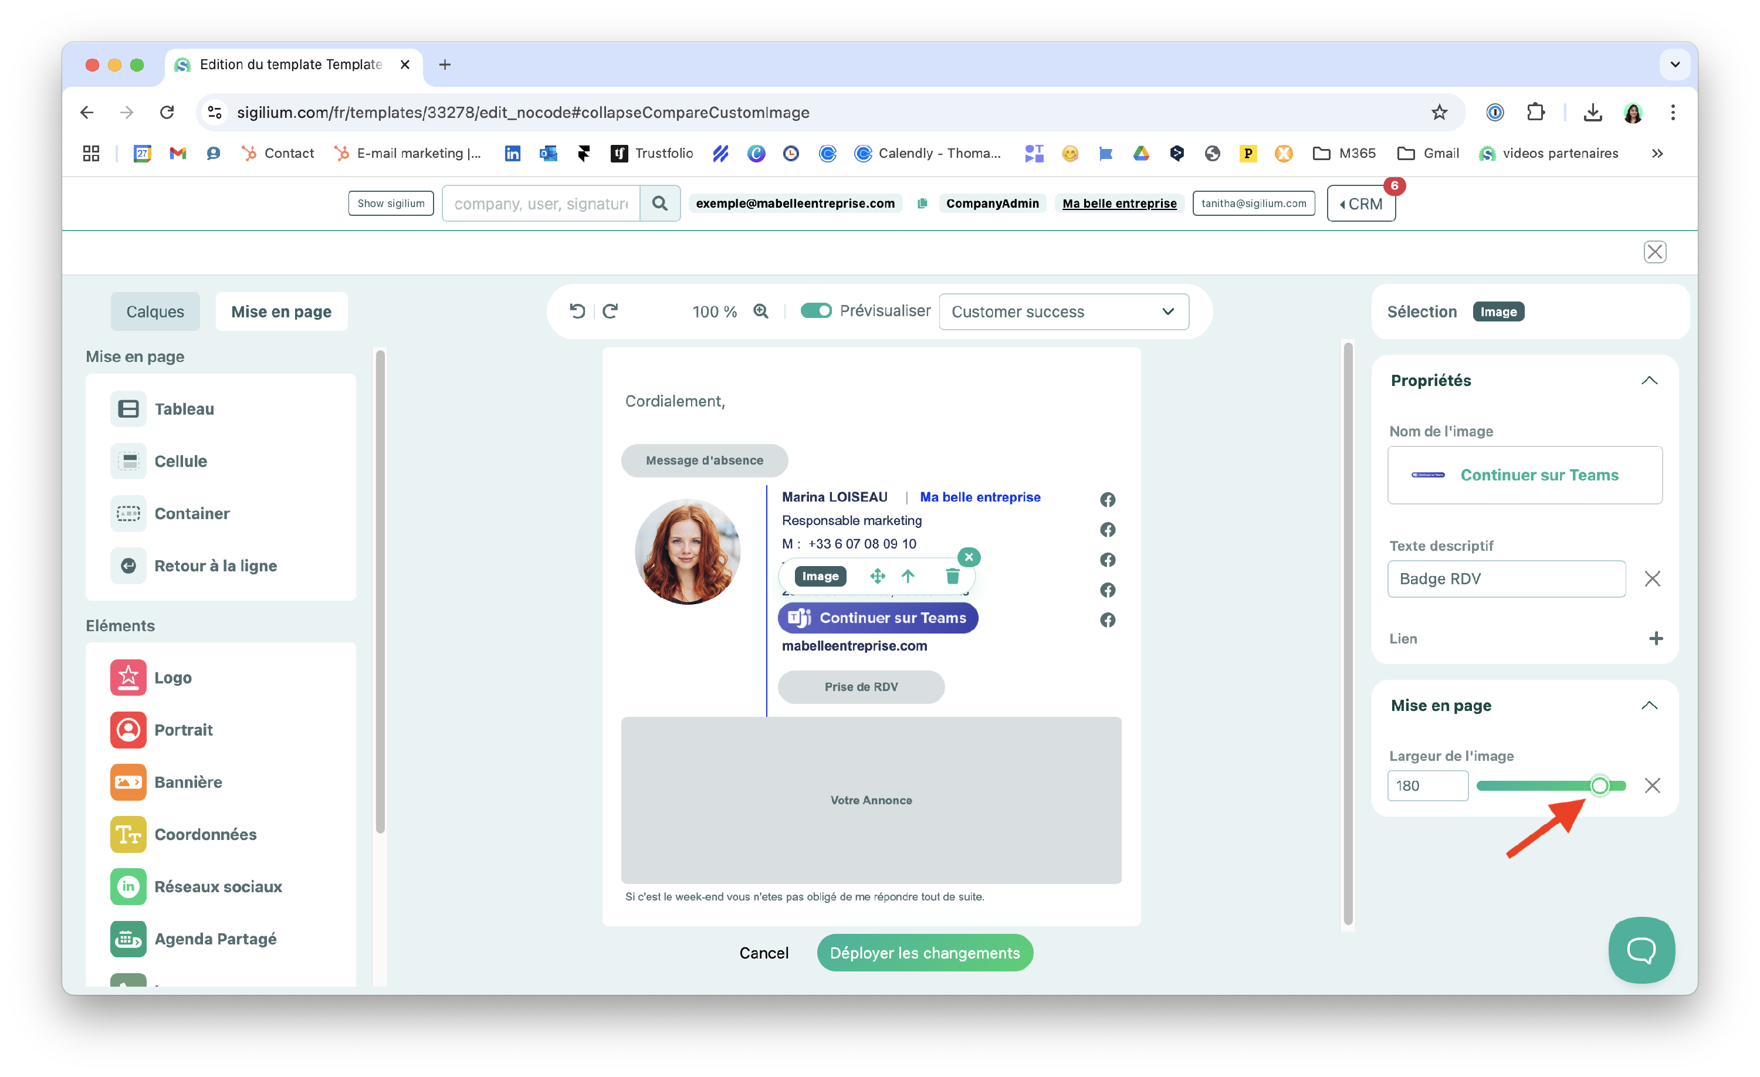
Task: Select the Mise en page tab
Action: click(280, 311)
